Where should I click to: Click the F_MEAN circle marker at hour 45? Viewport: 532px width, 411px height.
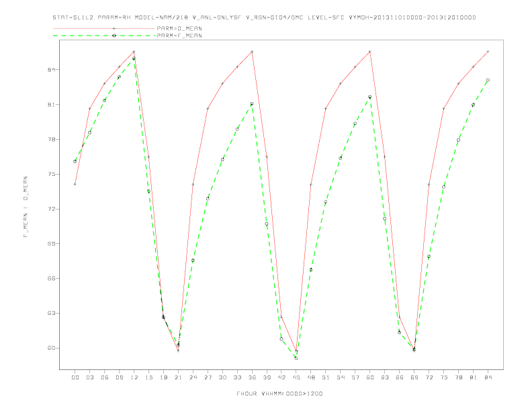(x=296, y=358)
